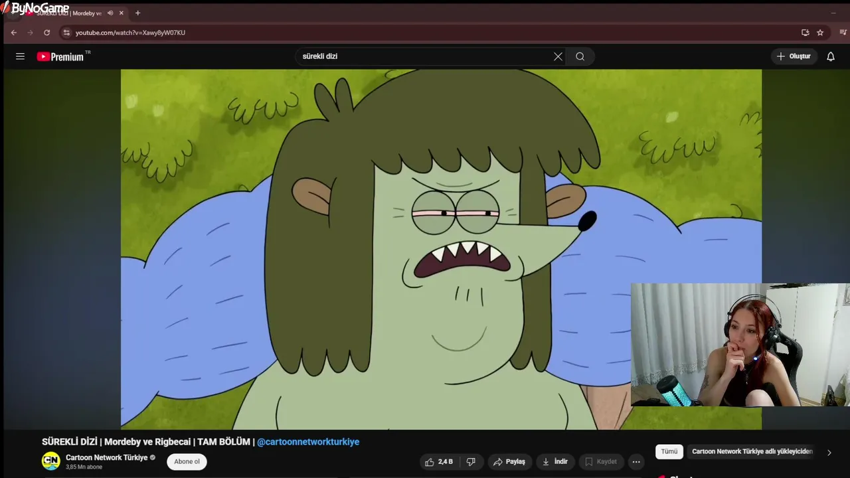Image resolution: width=850 pixels, height=478 pixels.
Task: Save the video with Kaydet
Action: click(601, 461)
